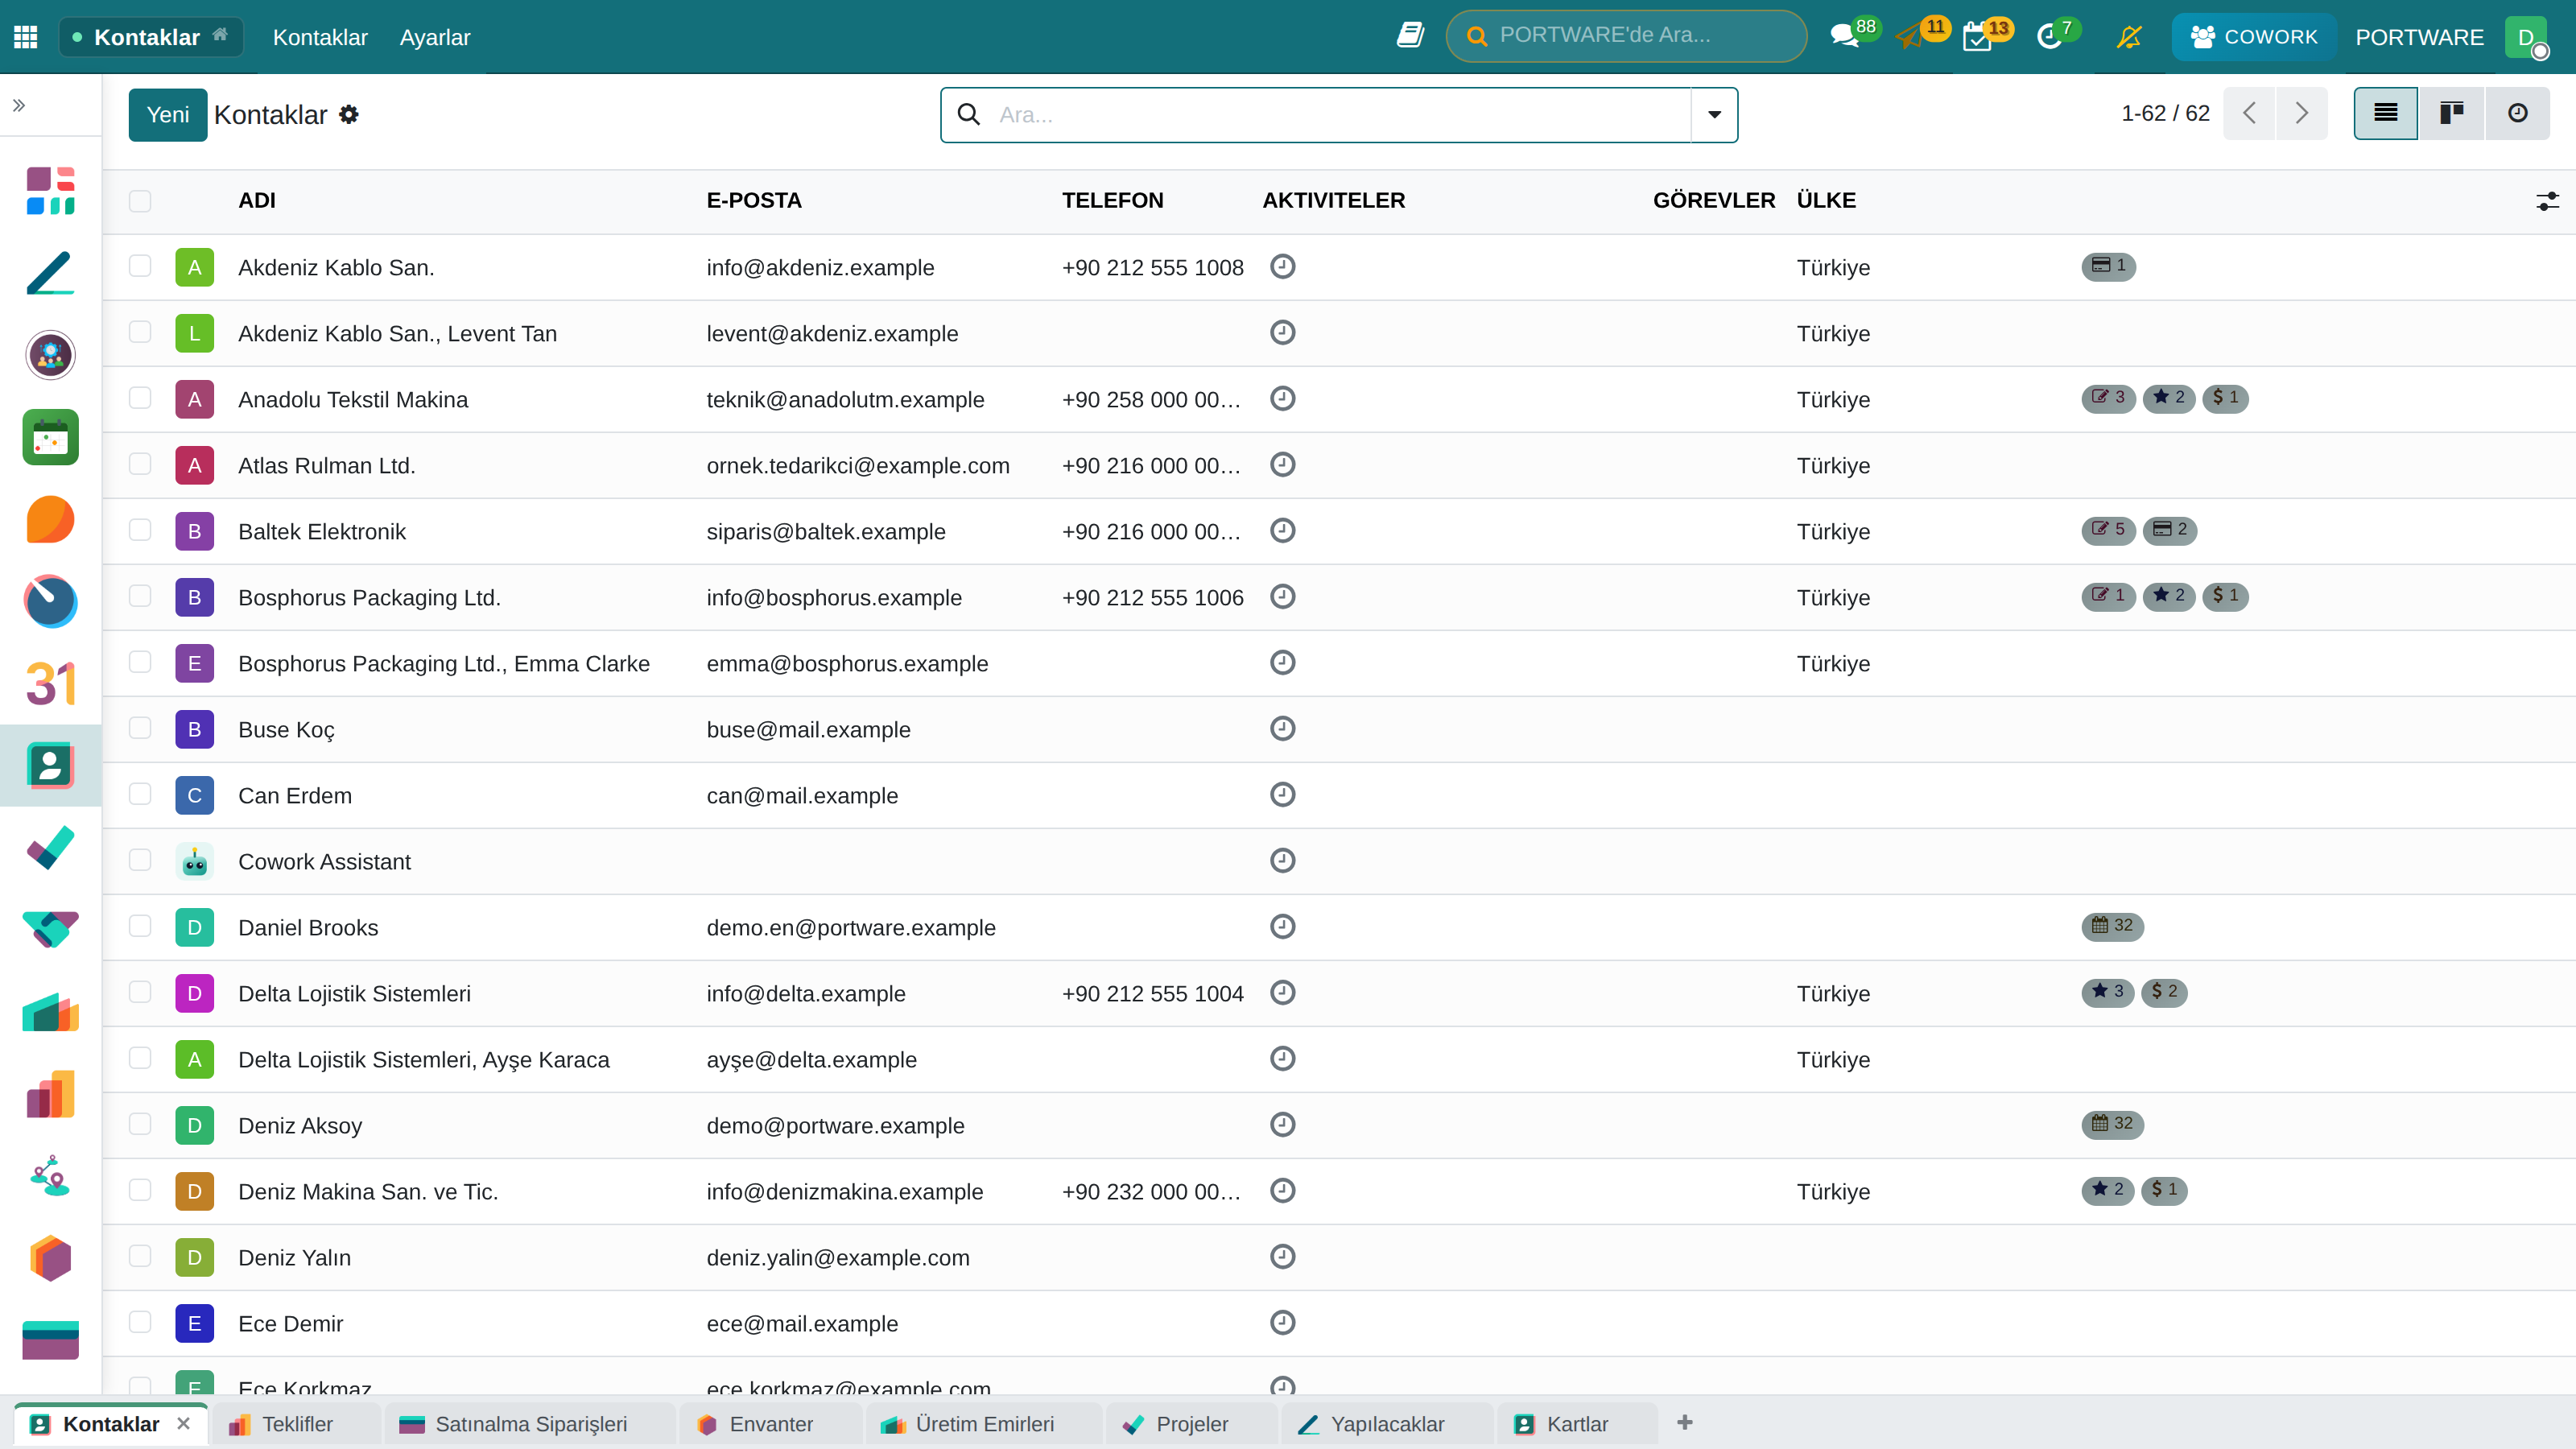2576x1449 pixels.
Task: Expand the collapsed sidebar chevrons
Action: (19, 105)
